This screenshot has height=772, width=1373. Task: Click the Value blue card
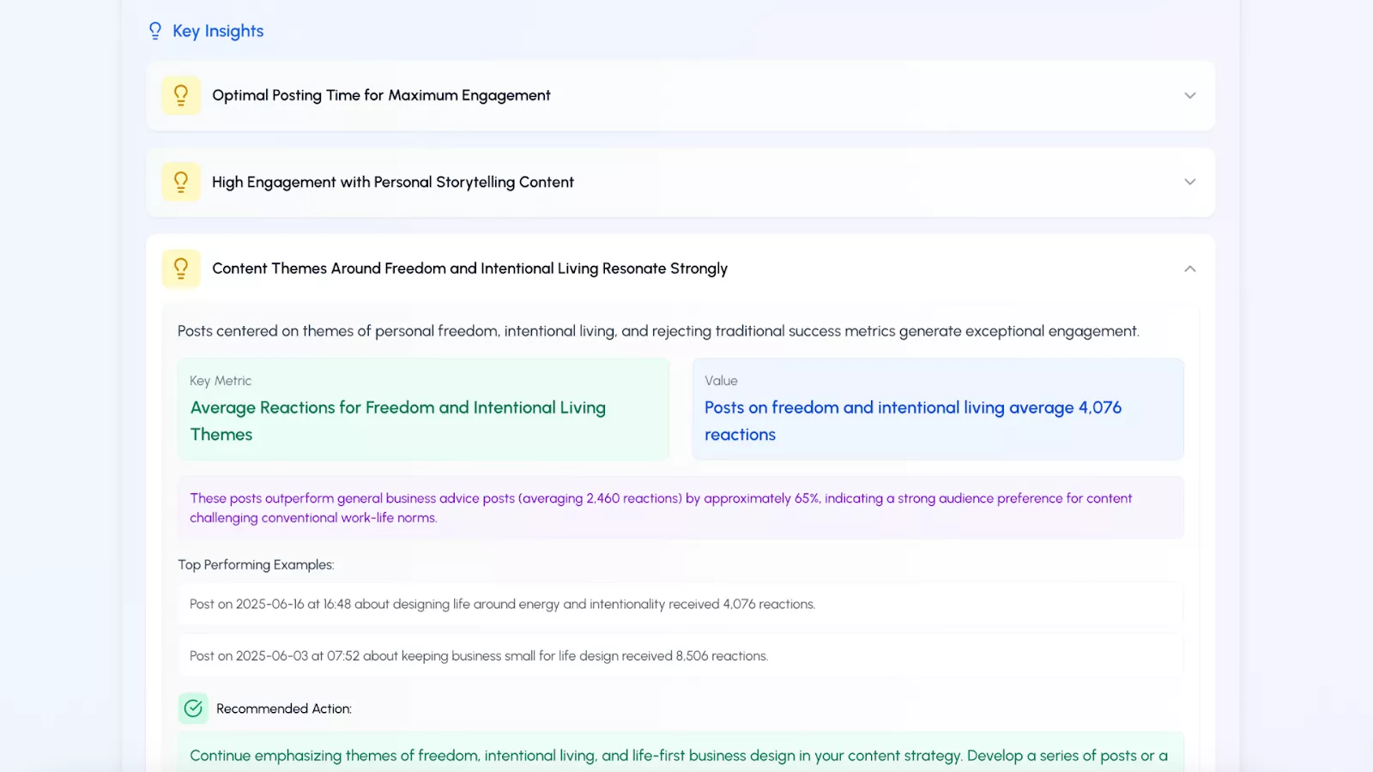click(x=938, y=409)
